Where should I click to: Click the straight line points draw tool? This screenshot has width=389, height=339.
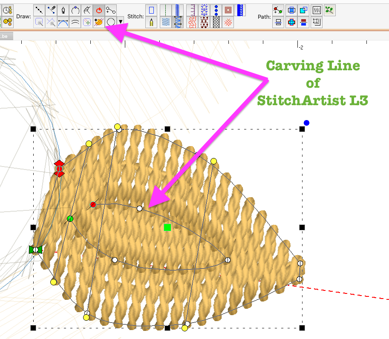39,10
